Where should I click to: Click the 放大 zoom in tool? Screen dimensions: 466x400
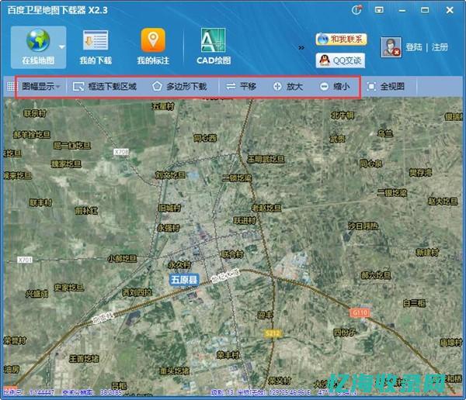coord(287,87)
